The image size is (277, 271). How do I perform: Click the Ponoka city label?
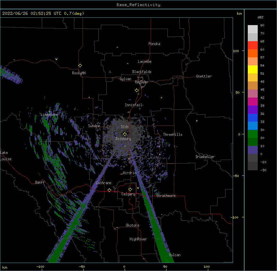(154, 44)
